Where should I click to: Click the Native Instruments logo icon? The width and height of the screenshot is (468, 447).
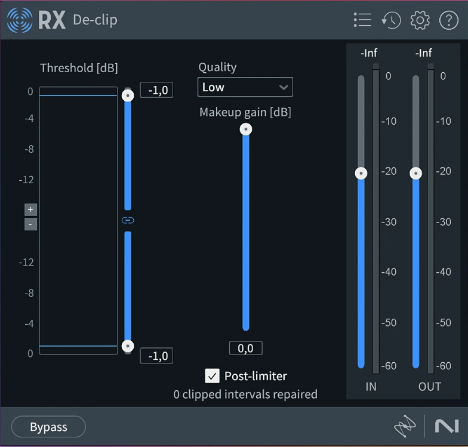(x=446, y=426)
